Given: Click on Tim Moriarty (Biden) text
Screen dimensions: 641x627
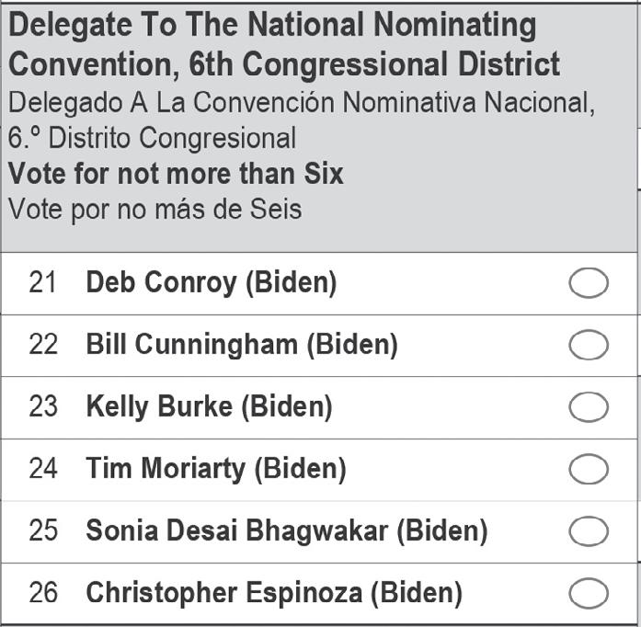Looking at the screenshot, I should tap(216, 469).
